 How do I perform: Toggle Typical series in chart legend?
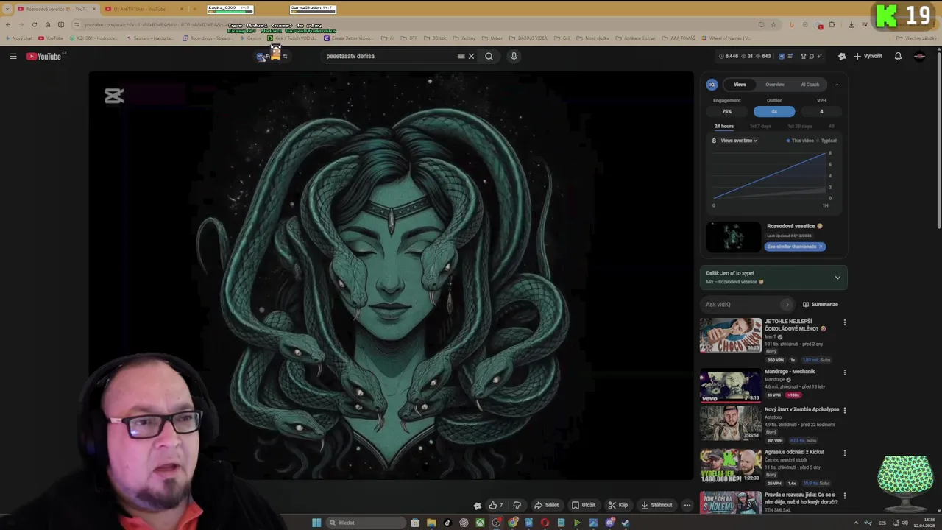[826, 141]
